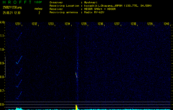Click the 1235 time axis marker

(x=84, y=24)
